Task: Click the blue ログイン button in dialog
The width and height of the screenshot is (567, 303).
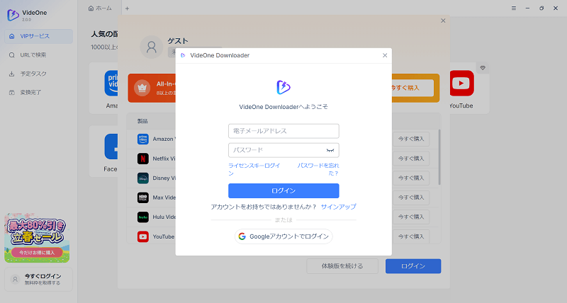Action: [283, 190]
